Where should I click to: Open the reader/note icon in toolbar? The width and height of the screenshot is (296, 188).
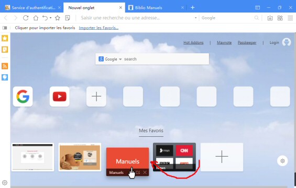[68, 18]
